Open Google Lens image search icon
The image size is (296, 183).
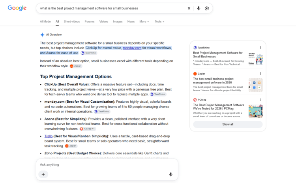click(x=207, y=8)
